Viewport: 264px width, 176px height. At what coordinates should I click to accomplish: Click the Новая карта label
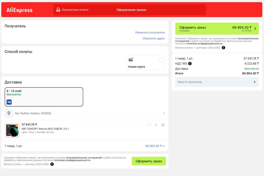click(x=136, y=67)
